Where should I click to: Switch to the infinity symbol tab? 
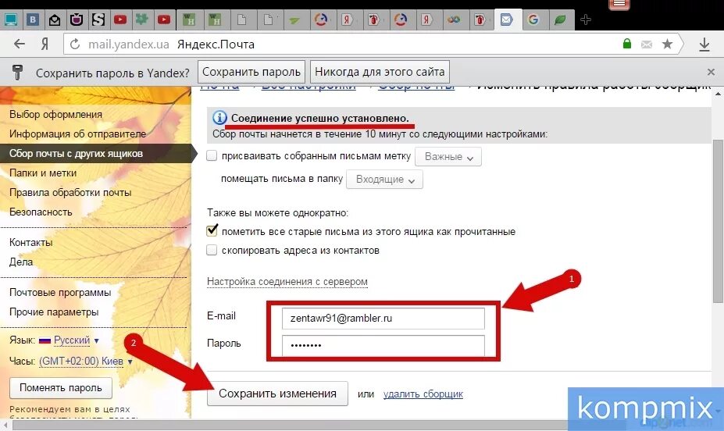454,20
